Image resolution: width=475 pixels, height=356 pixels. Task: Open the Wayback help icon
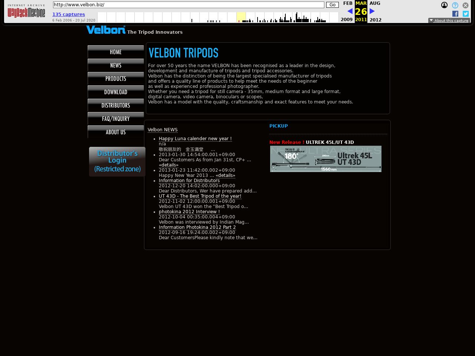pyautogui.click(x=455, y=5)
